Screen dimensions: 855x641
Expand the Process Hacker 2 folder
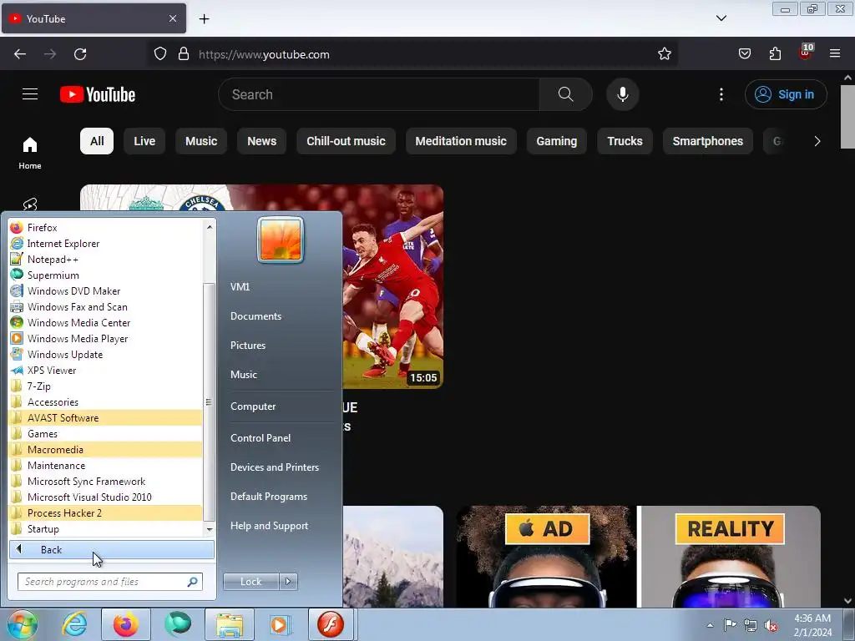(106, 513)
